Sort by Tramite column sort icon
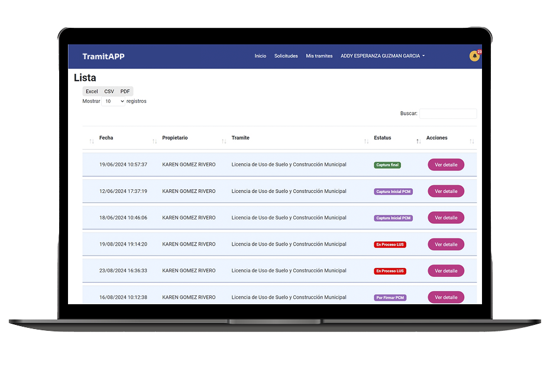 tap(224, 141)
